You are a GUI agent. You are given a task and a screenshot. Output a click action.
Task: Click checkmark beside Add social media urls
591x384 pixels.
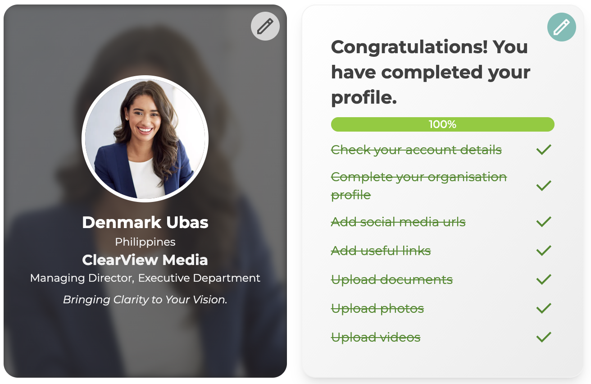pos(544,222)
